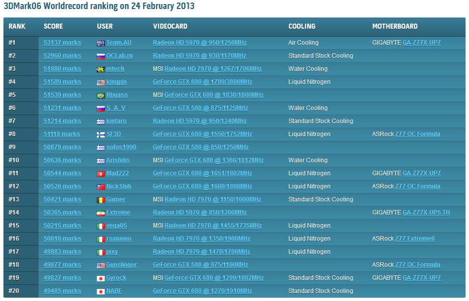Open NickShih user profile
This screenshot has height=301, width=469.
point(119,186)
